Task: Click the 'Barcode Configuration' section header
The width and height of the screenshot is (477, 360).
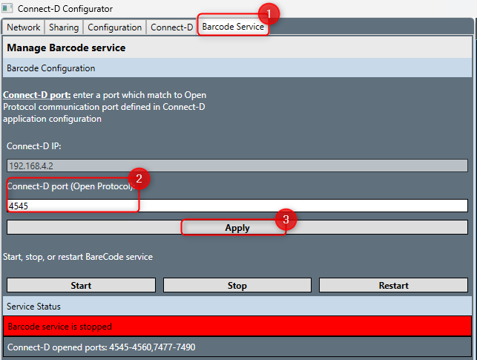Action: pos(237,68)
